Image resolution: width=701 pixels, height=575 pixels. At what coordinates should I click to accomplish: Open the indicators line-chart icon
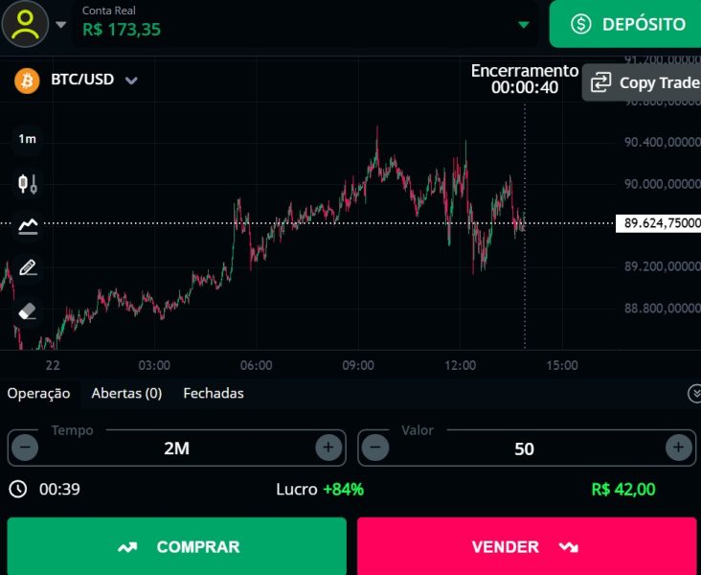click(x=28, y=226)
